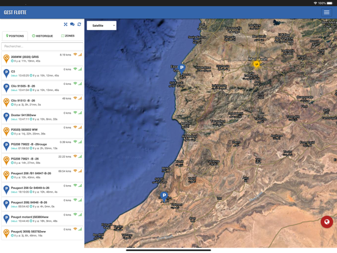Click parking icon of Doster 541392ww
Image resolution: width=337 pixels, height=253 pixels.
7,117
